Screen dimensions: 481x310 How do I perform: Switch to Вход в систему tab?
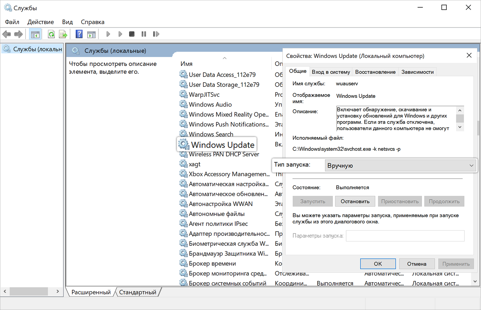(x=331, y=72)
